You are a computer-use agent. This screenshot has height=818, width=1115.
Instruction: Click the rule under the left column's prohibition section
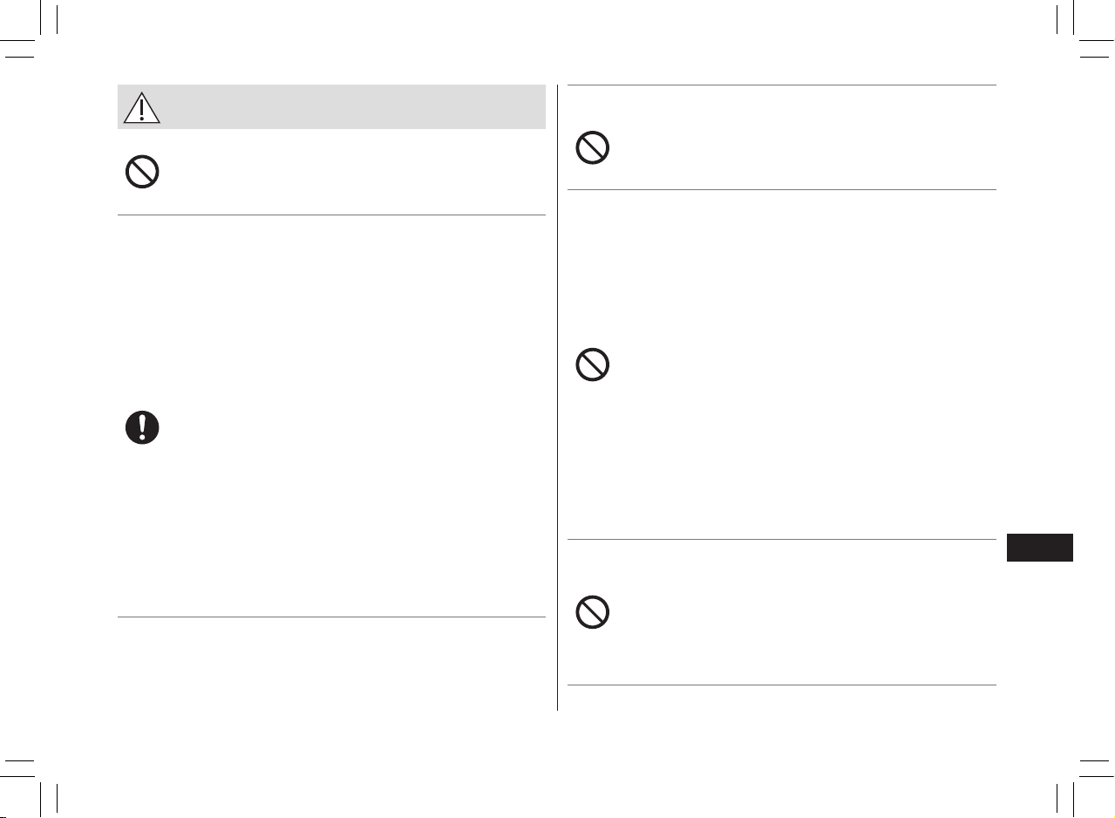331,215
